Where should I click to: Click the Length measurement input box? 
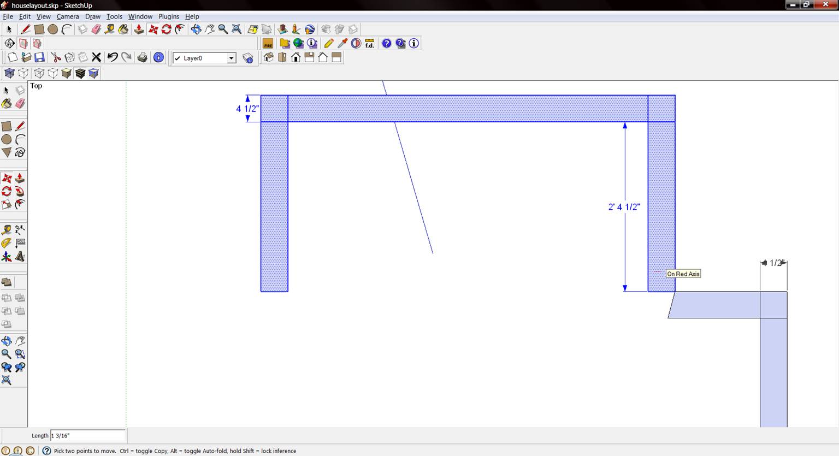(x=87, y=435)
